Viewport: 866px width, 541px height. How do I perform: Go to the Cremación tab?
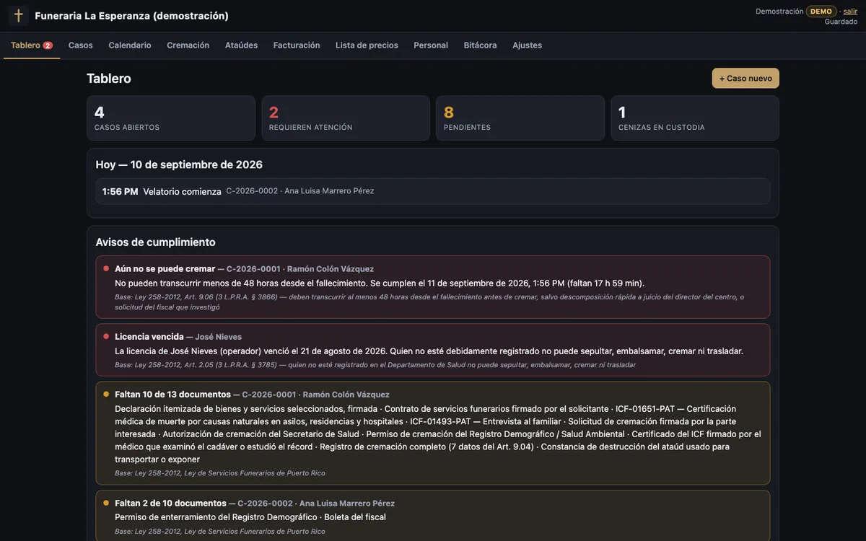click(188, 45)
